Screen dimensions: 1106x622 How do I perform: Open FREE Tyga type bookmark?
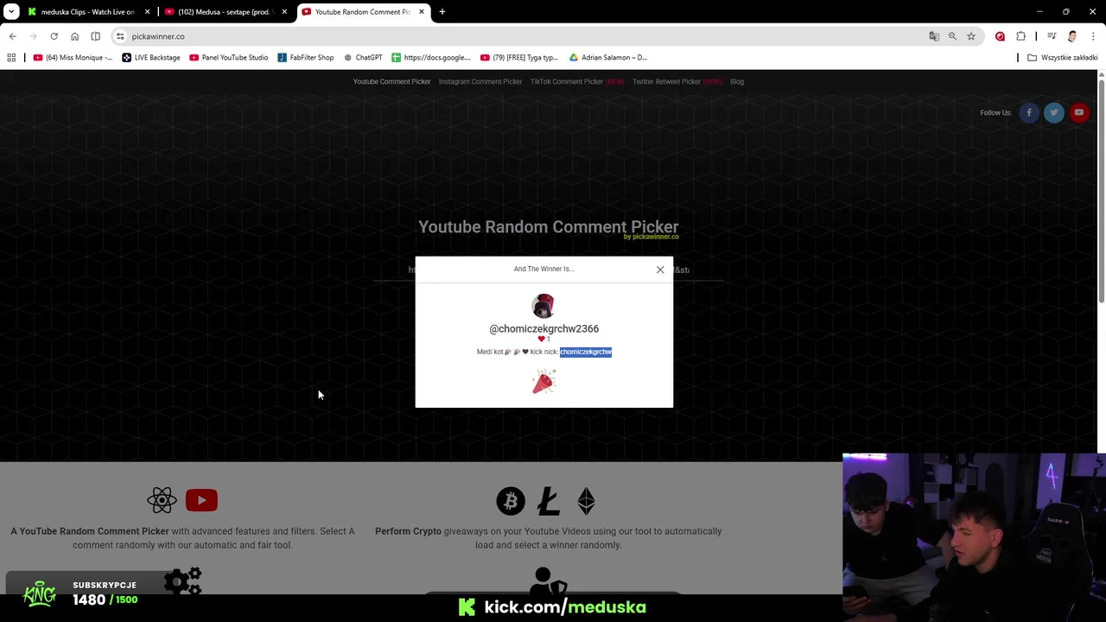pos(519,58)
